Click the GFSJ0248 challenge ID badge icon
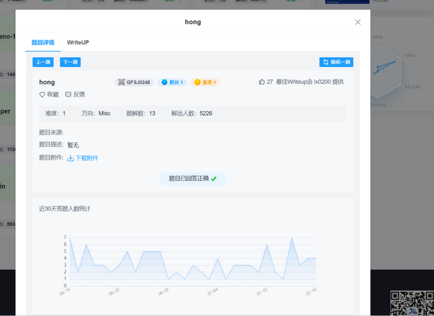Image resolution: width=434 pixels, height=316 pixels. click(x=122, y=82)
